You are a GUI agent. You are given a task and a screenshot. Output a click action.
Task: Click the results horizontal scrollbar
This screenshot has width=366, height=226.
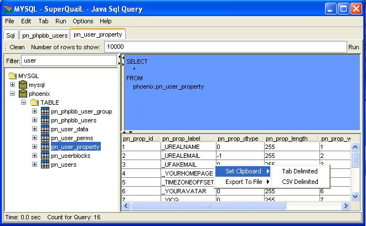(233, 206)
